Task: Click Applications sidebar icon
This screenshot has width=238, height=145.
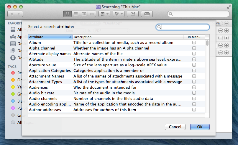Action: point(13,37)
